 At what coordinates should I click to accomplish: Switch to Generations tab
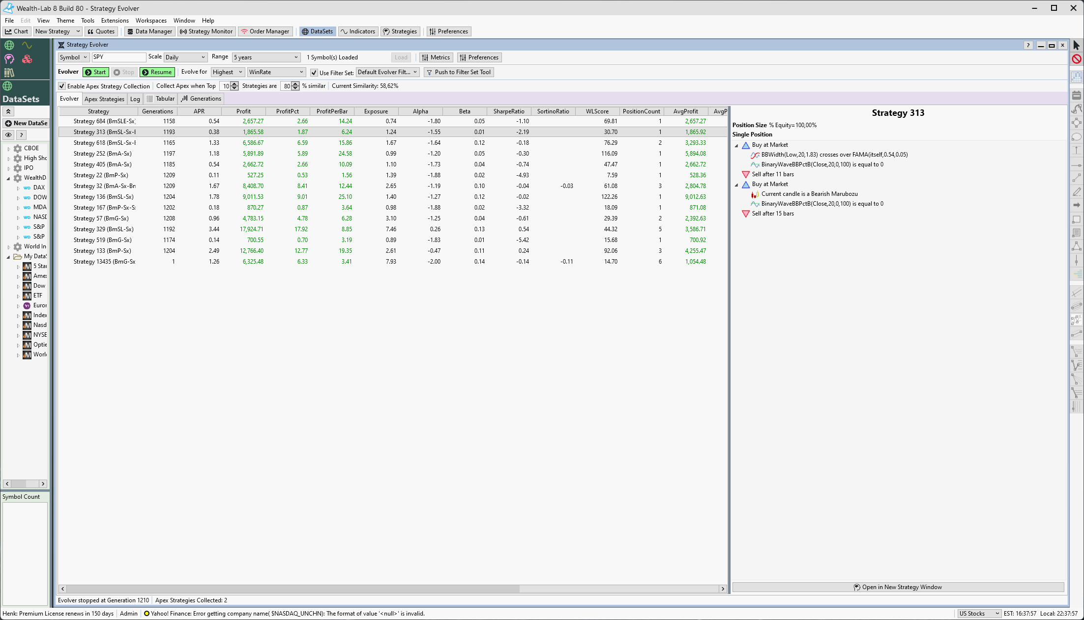click(x=201, y=99)
